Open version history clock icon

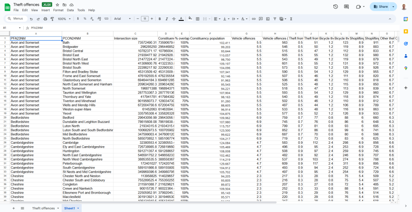coord(336,6)
